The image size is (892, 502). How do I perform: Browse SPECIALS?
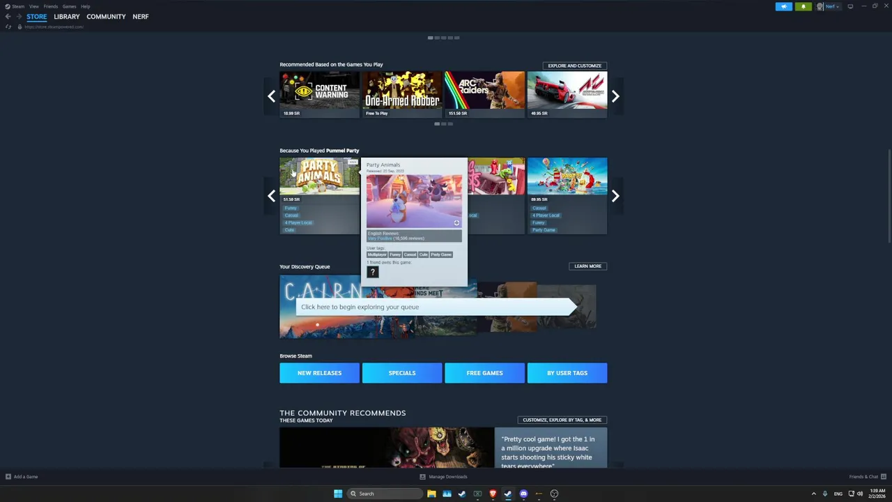(402, 373)
